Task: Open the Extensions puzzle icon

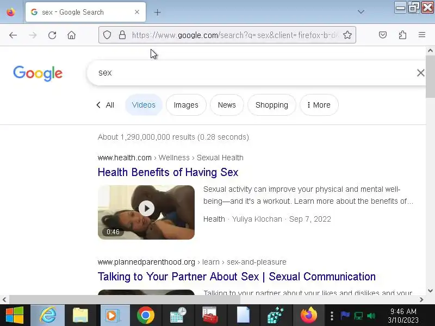Action: [x=402, y=35]
